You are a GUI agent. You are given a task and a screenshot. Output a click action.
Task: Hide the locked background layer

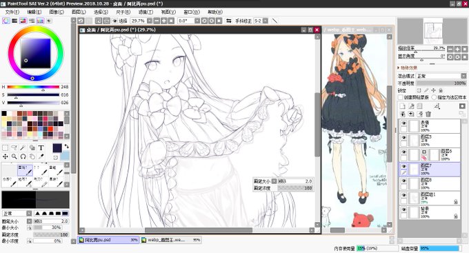pyautogui.click(x=403, y=210)
